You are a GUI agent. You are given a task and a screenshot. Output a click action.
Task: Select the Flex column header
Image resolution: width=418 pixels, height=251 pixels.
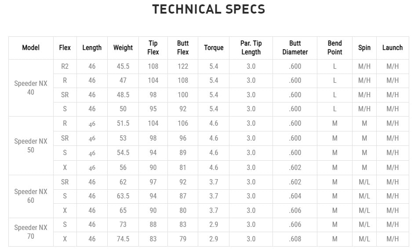point(65,48)
